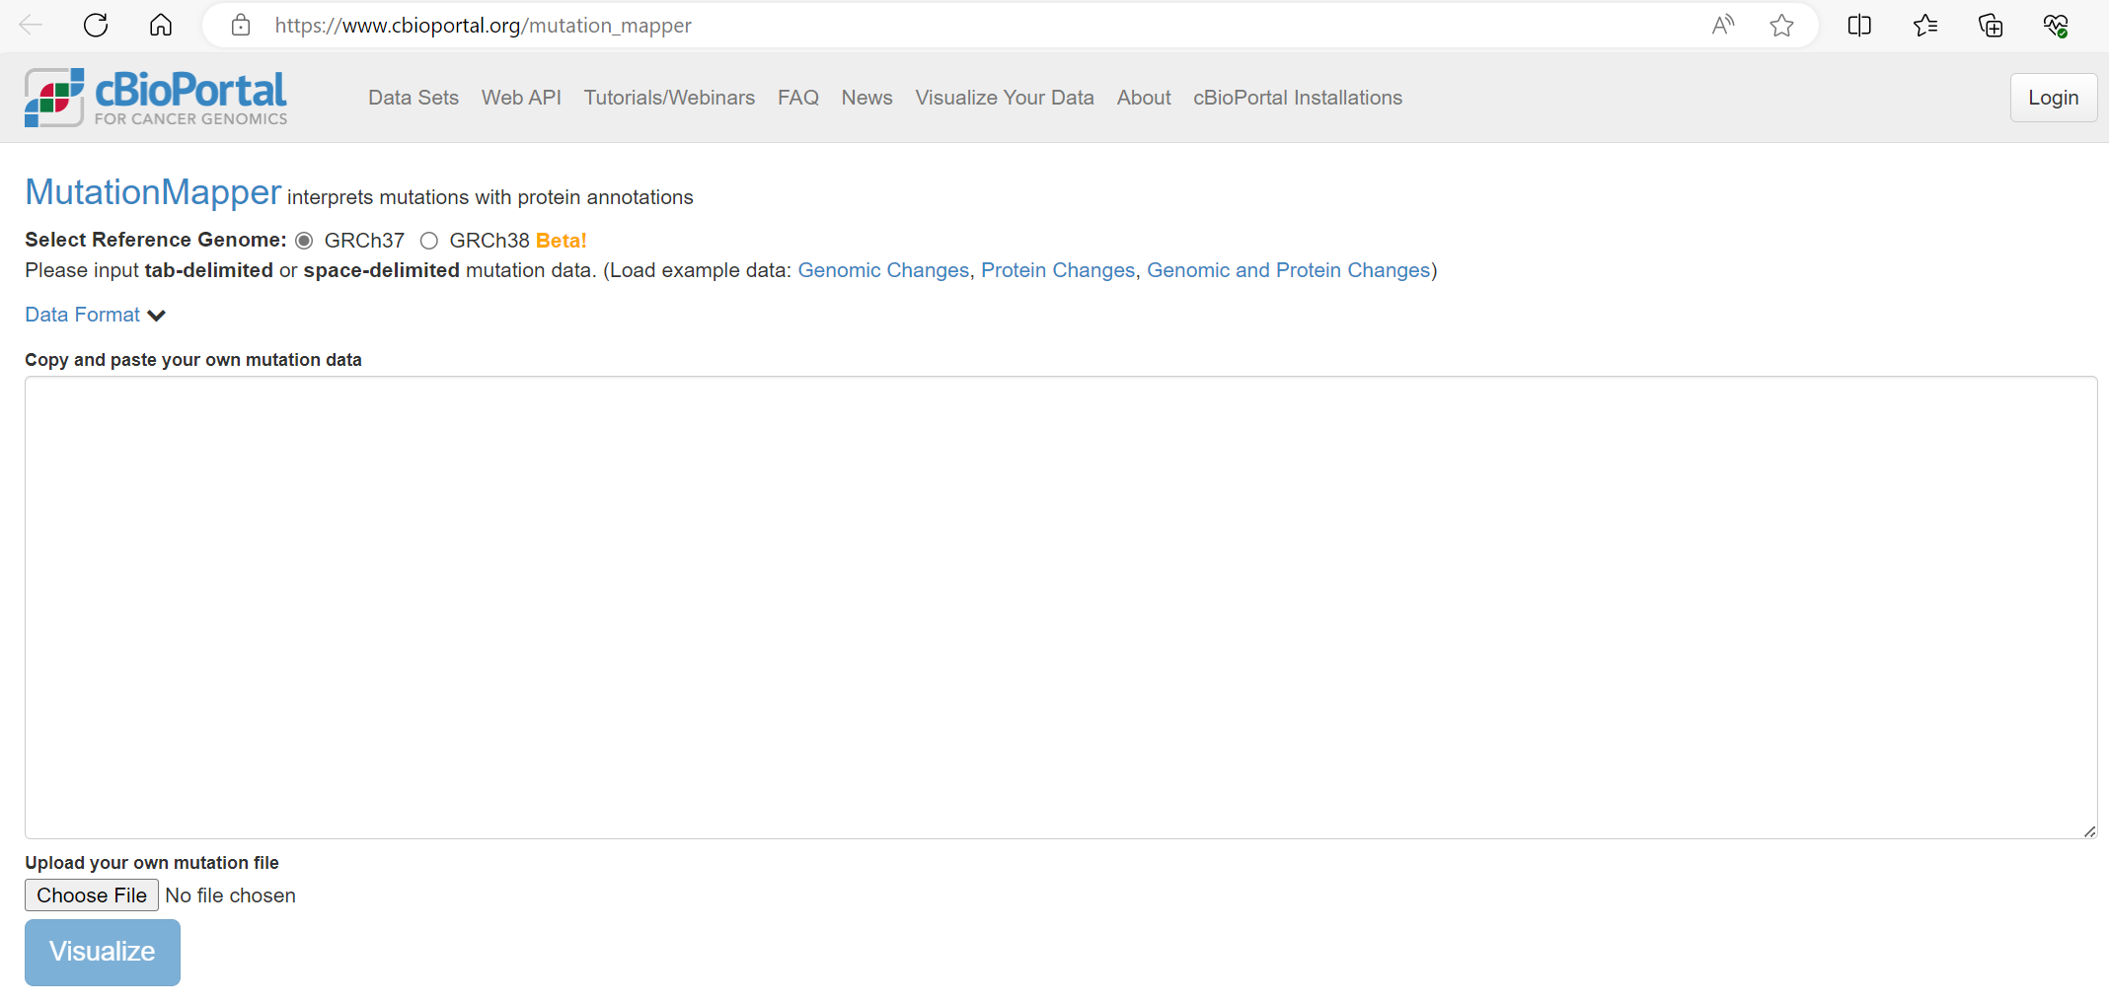Click the browser back arrow

tap(31, 25)
